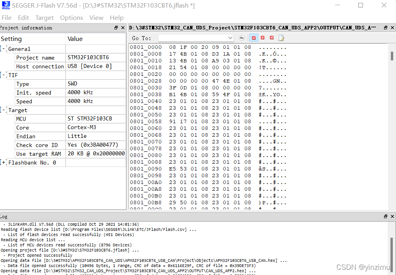Click the Go To address input field

click(x=193, y=38)
